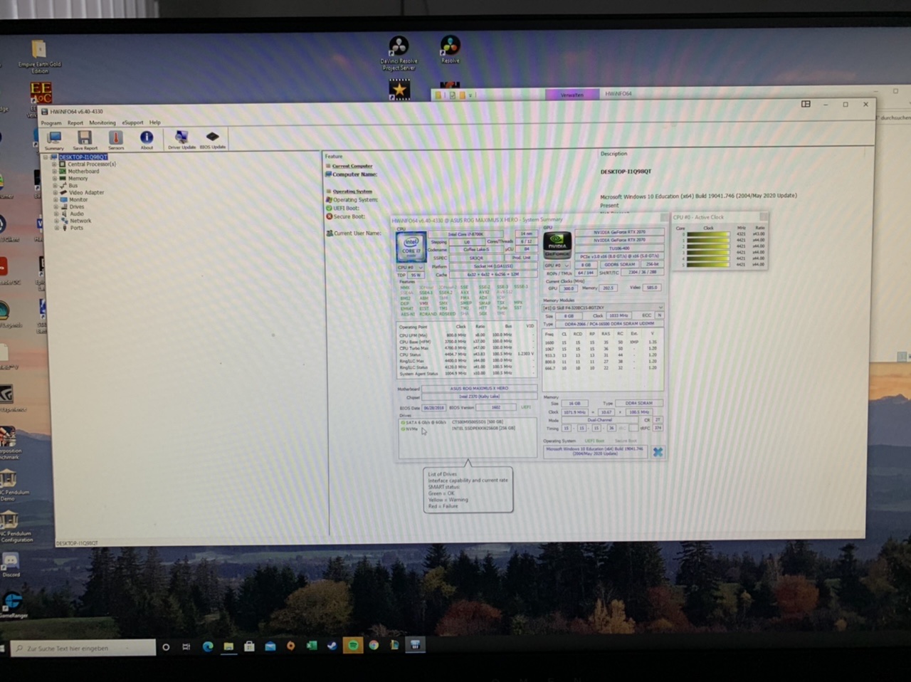Click Core 3 clock bar
The height and width of the screenshot is (682, 911).
[x=707, y=252]
